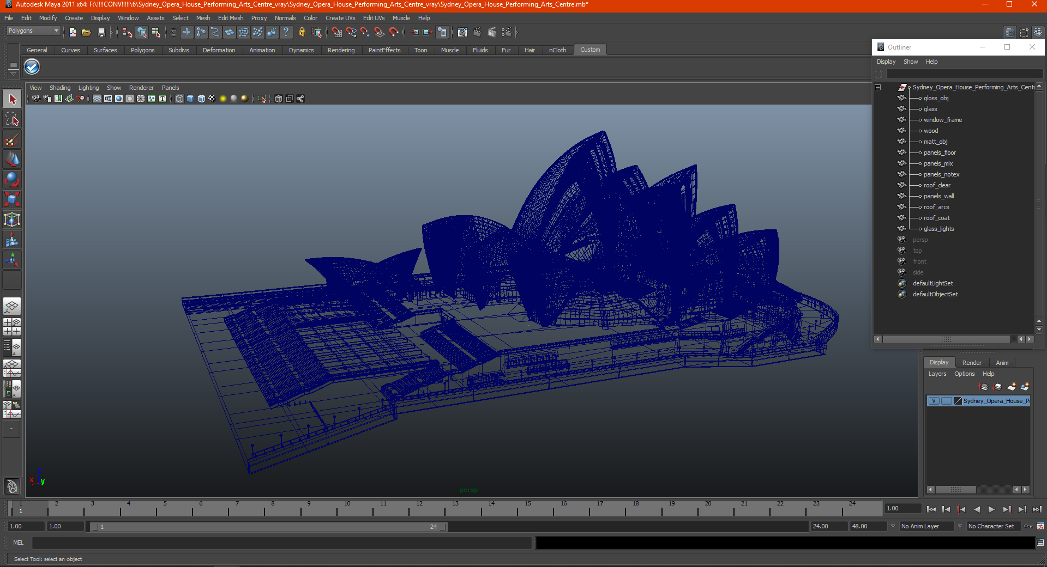This screenshot has width=1047, height=567.
Task: Move selected layer up icon
Action: tap(984, 387)
